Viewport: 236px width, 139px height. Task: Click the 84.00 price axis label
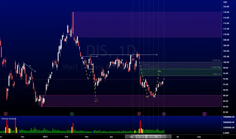[225, 107]
